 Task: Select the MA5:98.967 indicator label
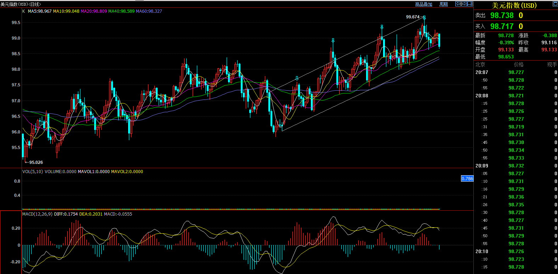[x=40, y=11]
